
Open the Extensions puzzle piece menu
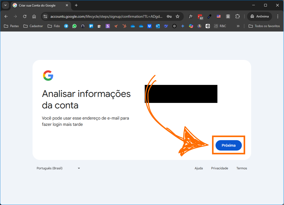coord(237,16)
